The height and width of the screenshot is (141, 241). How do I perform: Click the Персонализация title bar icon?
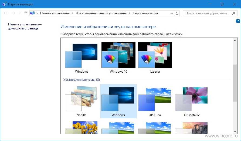pos(4,4)
